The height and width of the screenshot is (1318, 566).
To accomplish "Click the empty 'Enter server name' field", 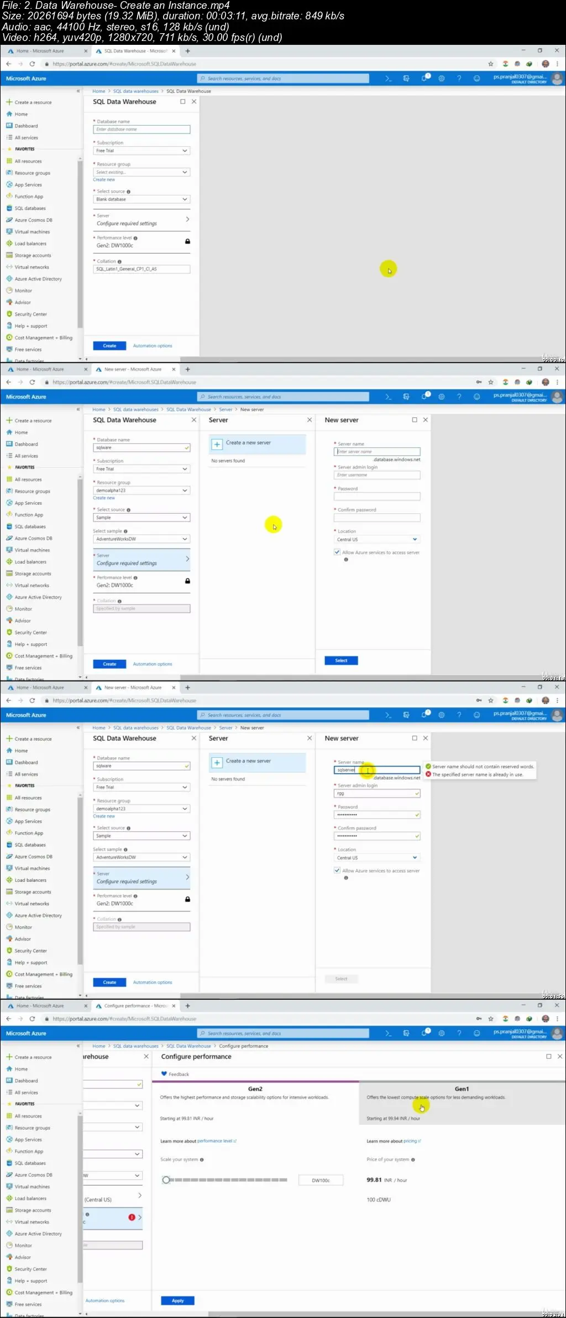I will (377, 452).
